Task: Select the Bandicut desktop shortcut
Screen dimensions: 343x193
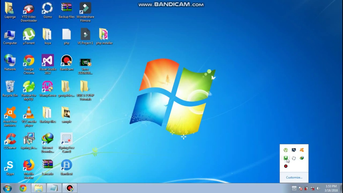Action: click(66, 168)
